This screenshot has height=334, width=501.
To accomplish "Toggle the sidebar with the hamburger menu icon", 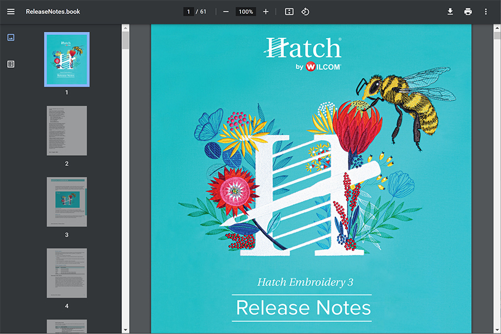I will [x=11, y=12].
